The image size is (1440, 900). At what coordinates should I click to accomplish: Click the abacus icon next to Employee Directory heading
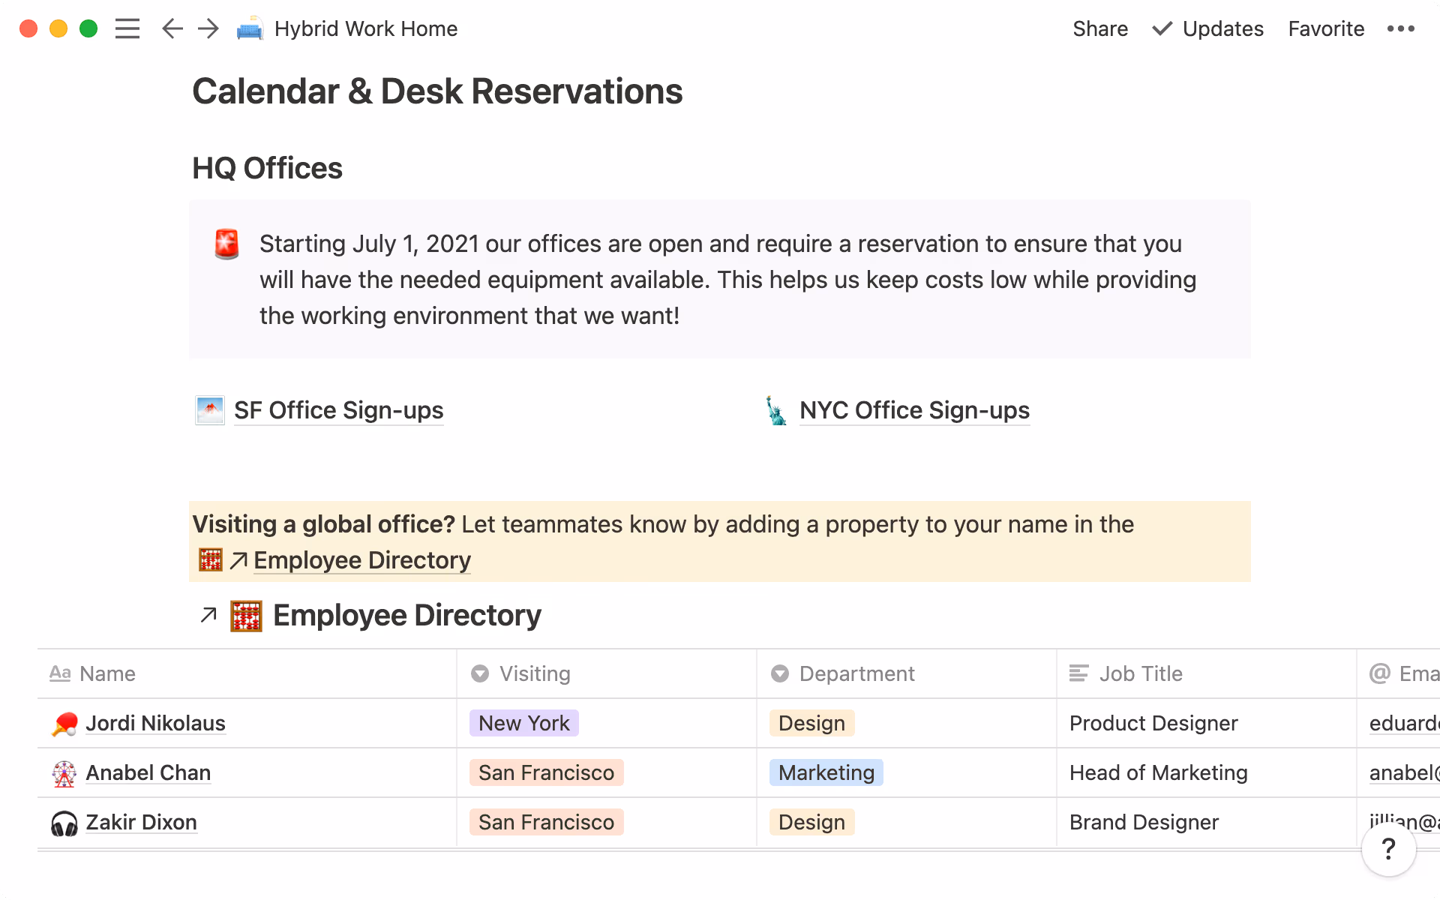[245, 615]
